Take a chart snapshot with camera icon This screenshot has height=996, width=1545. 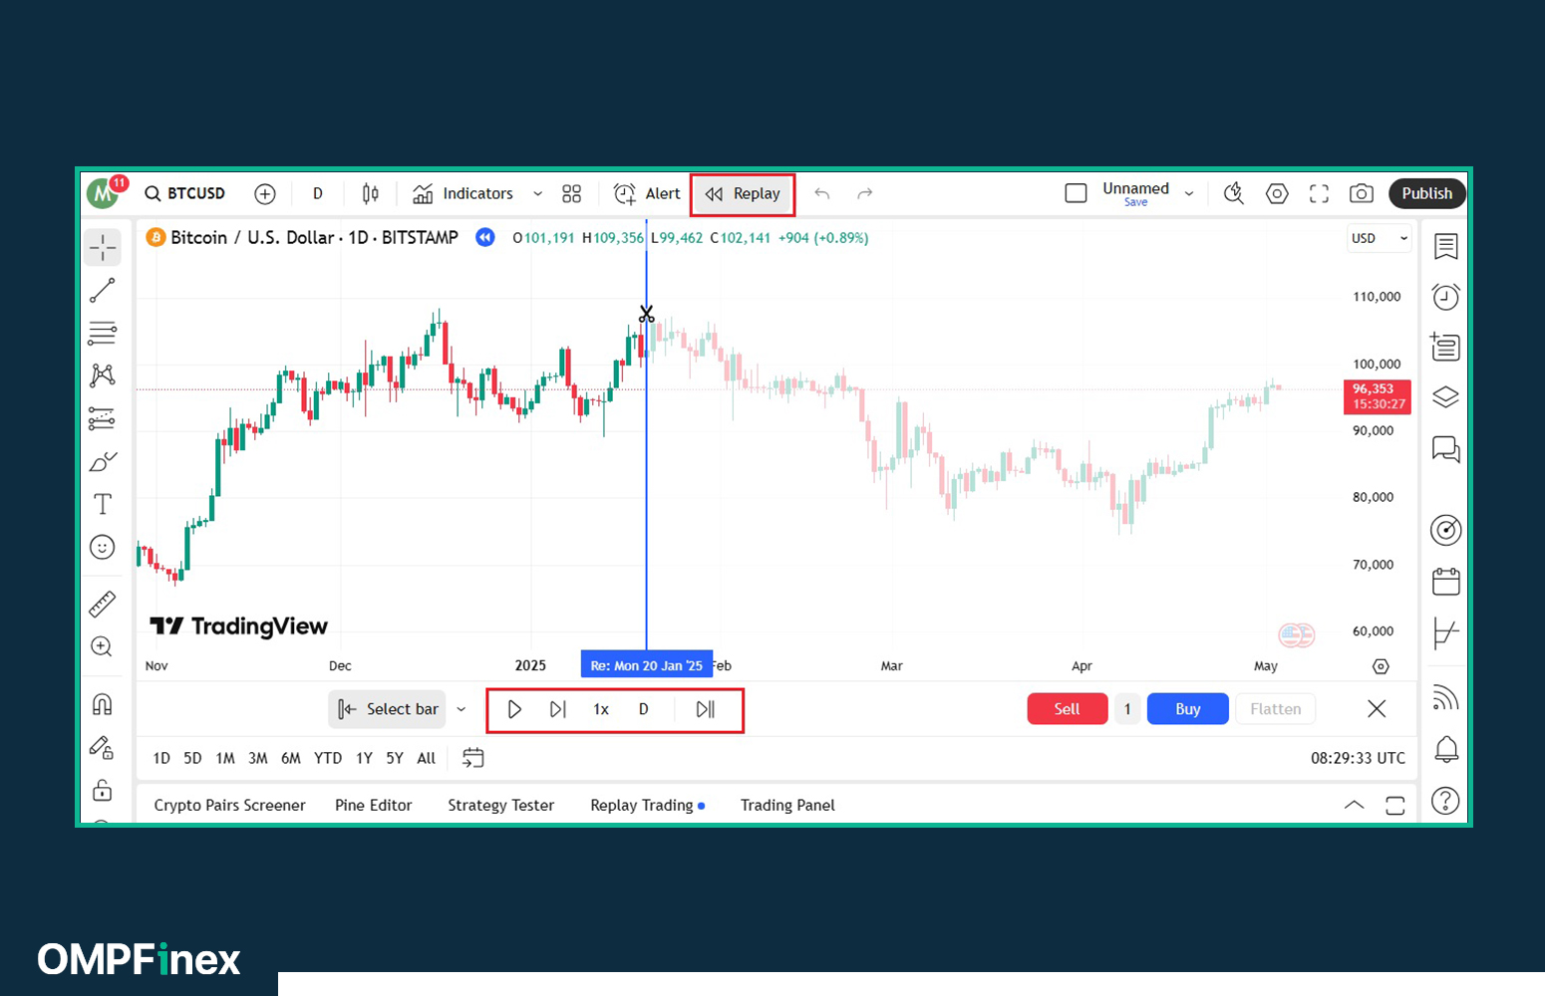(x=1362, y=194)
